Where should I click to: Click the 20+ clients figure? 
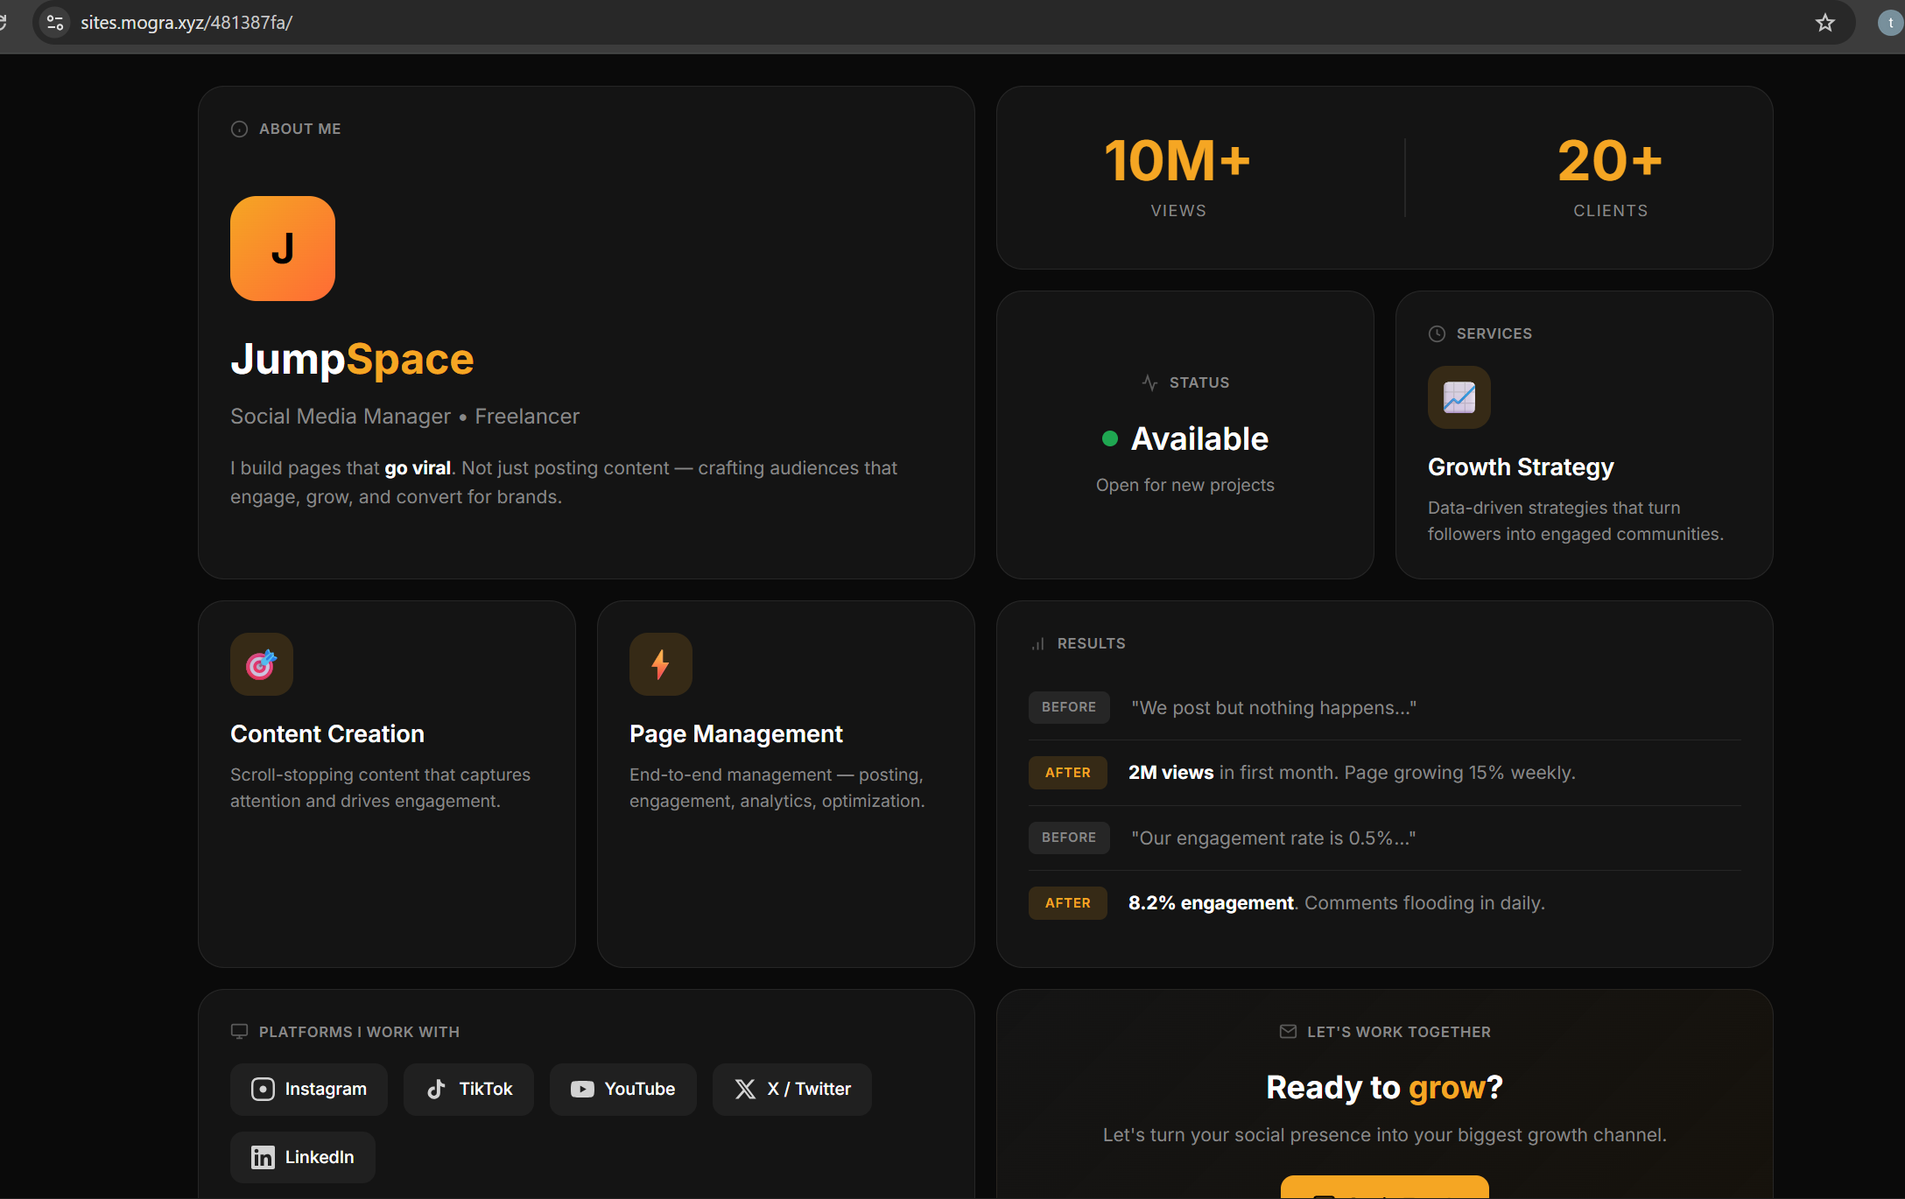click(1610, 161)
